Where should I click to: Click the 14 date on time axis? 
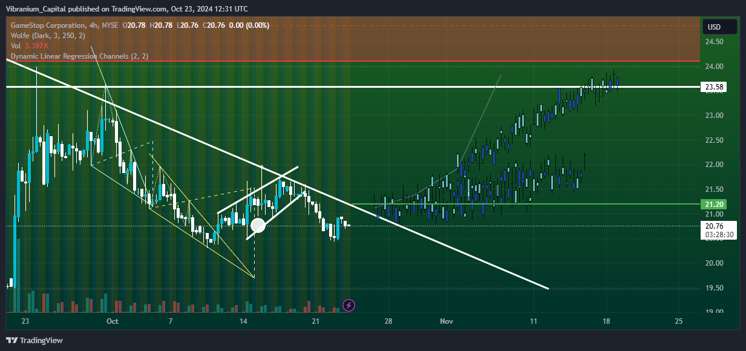(x=244, y=321)
